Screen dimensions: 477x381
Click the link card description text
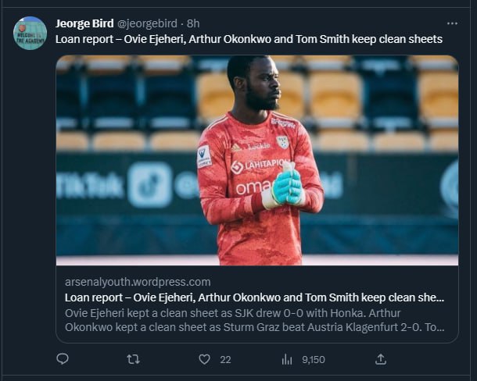point(255,320)
